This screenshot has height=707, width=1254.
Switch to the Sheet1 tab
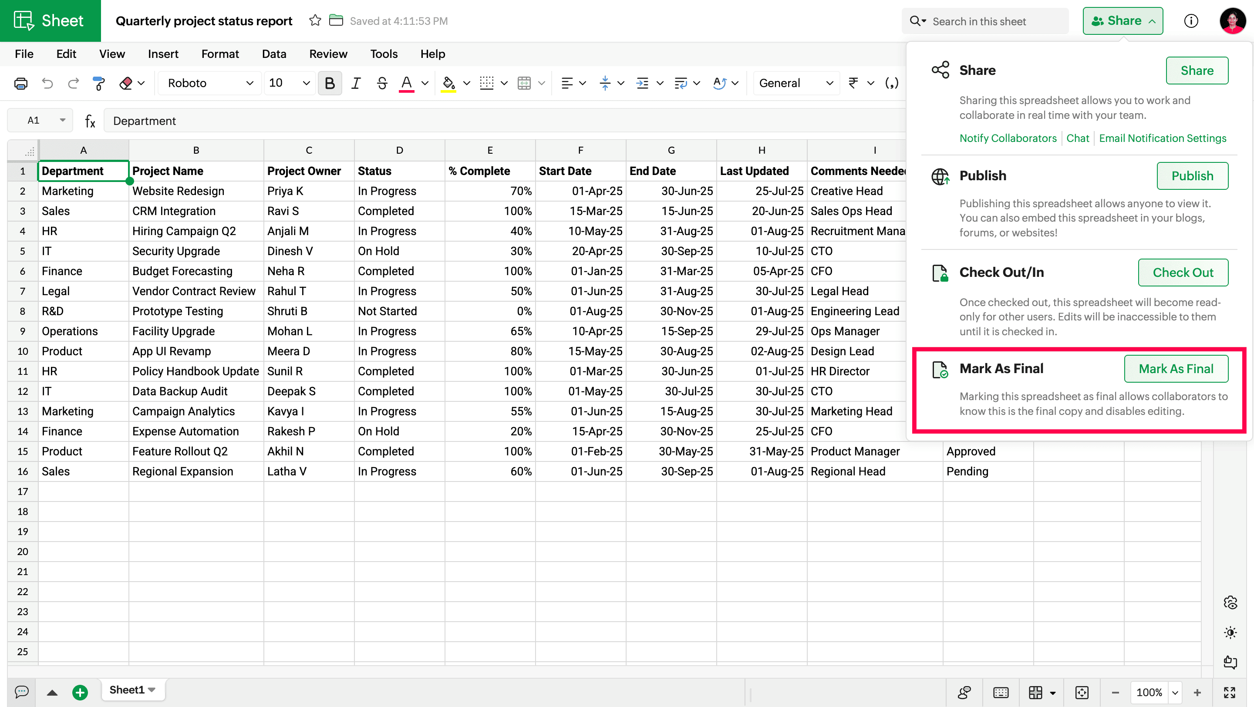coord(127,690)
